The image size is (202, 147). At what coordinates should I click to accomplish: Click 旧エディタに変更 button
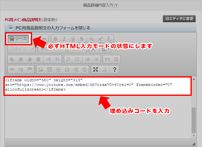[x=179, y=19]
